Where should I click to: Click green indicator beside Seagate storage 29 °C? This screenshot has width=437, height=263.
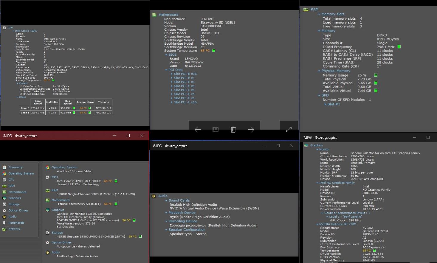pyautogui.click(x=140, y=236)
